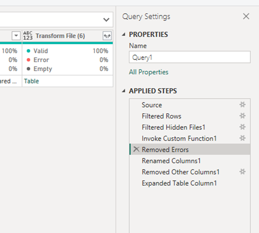Open settings gear for Filtered Rows step
The image size is (259, 233).
coord(242,116)
